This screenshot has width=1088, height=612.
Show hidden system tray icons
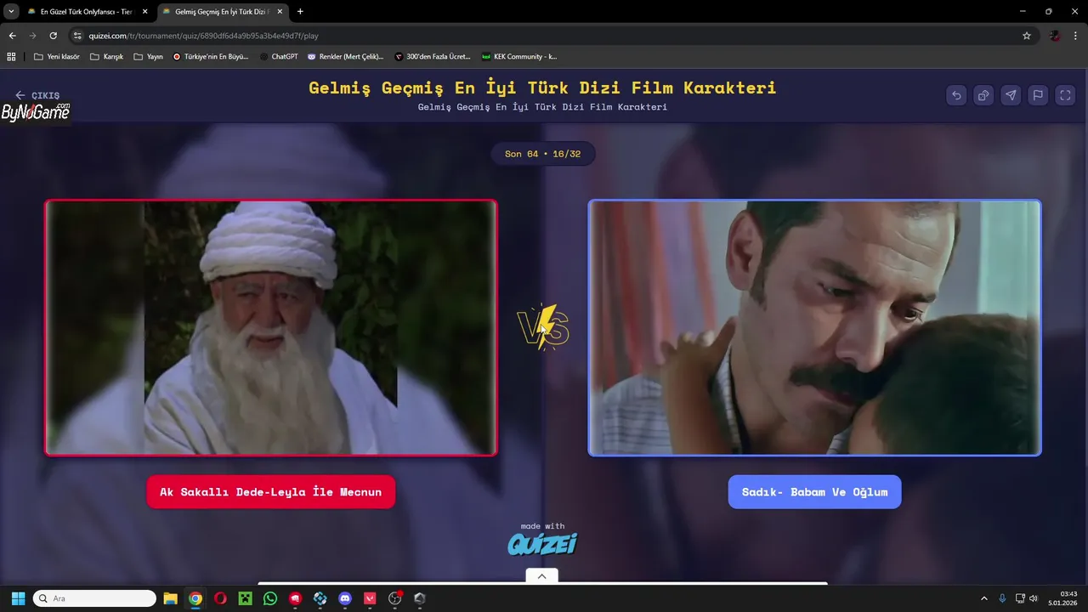coord(984,598)
